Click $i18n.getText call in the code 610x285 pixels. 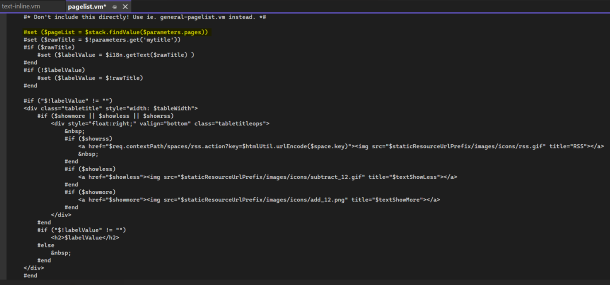point(128,55)
